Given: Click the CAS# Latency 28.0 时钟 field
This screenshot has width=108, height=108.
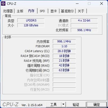Looking at the screenshot, I should point(64,51).
